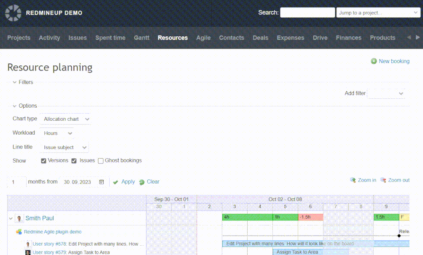Click the green Apply checkmark icon

[x=116, y=182]
